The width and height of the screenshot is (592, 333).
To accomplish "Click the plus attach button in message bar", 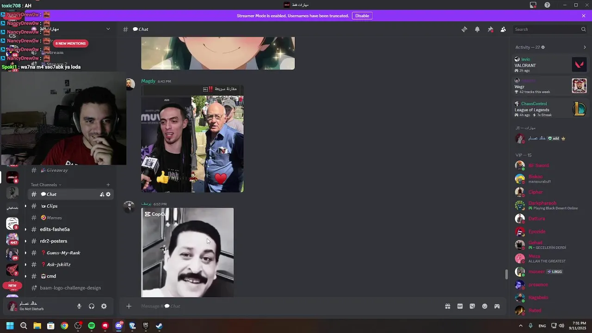I will (129, 306).
